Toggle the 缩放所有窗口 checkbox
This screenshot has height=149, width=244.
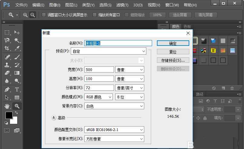(95, 15)
